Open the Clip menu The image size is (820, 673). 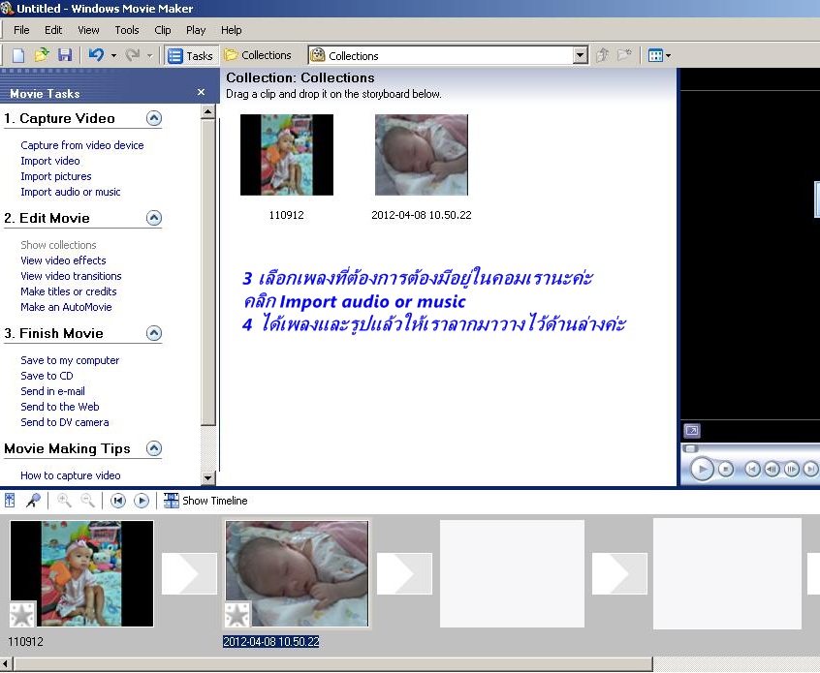(x=163, y=30)
